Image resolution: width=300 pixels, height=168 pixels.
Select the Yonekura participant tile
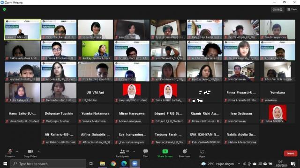[x=277, y=92]
